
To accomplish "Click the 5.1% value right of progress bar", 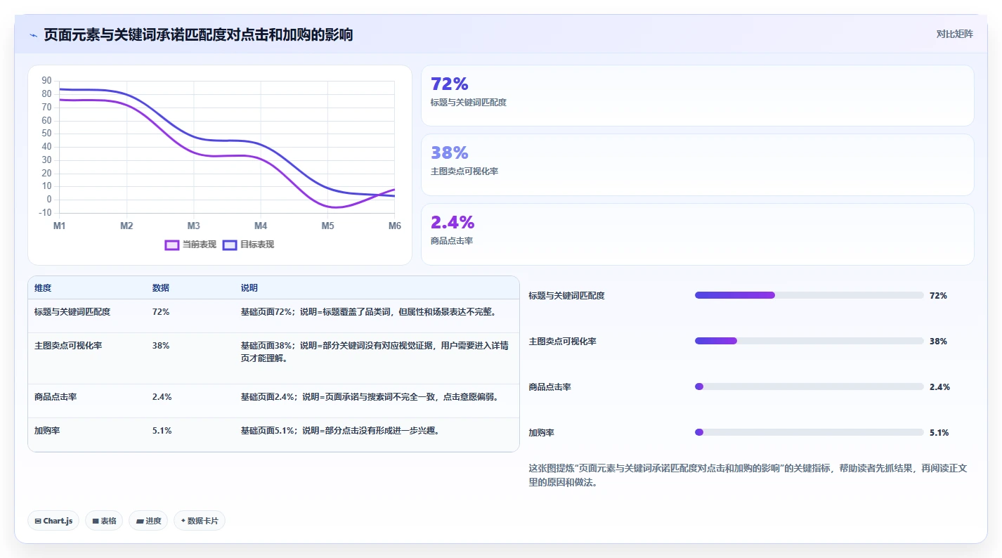I will pos(939,432).
